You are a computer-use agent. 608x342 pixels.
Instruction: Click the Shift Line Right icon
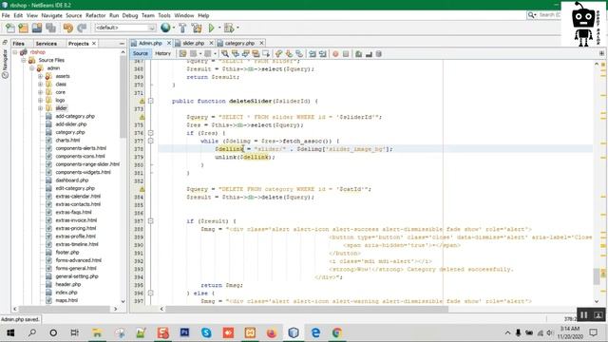(323, 54)
